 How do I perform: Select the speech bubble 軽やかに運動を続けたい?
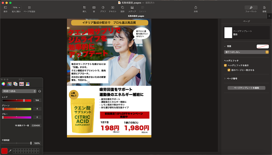click(x=142, y=34)
